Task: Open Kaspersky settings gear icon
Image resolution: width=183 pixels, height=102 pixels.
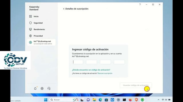Action: coord(42,88)
